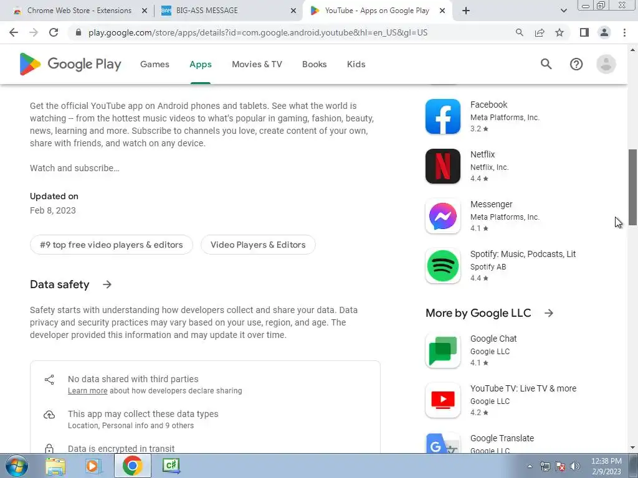This screenshot has width=638, height=478.
Task: Open the Google Play help icon
Action: pos(576,64)
